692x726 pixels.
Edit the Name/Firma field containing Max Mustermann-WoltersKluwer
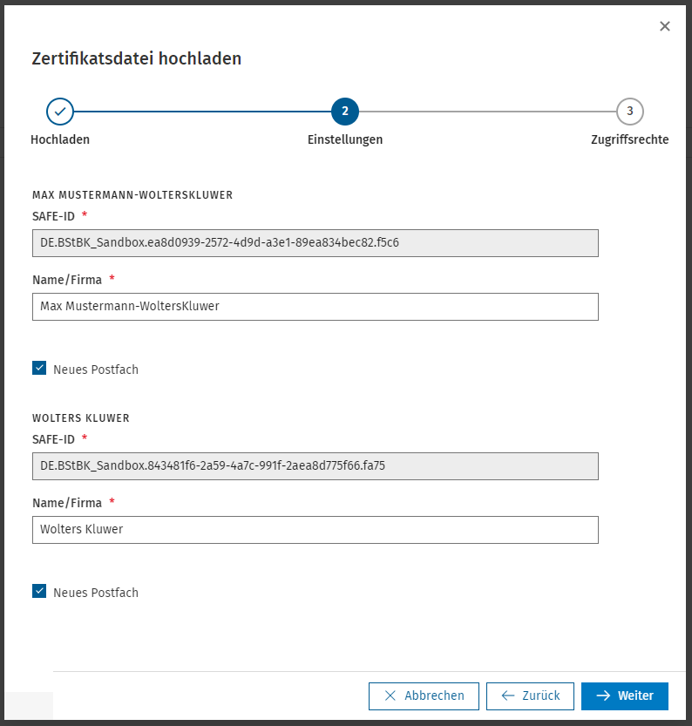click(x=315, y=307)
